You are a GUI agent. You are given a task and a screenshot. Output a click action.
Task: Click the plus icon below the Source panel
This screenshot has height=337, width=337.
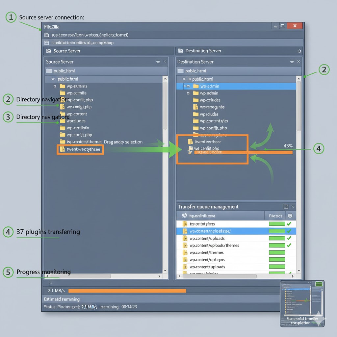50,283
